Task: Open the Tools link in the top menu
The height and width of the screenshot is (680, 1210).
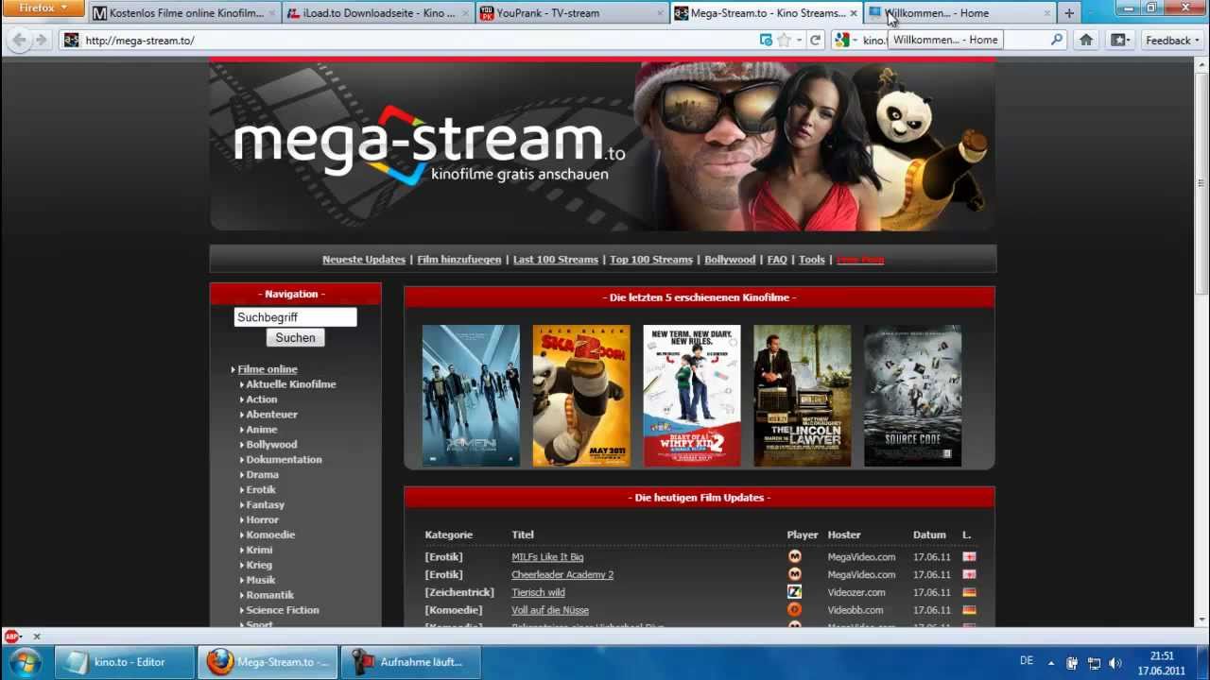Action: point(812,260)
